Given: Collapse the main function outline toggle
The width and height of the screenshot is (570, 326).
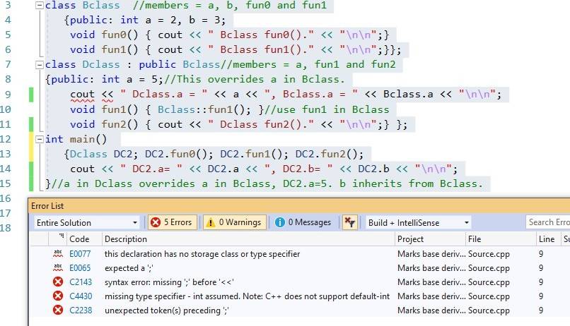Looking at the screenshot, I should [x=40, y=139].
